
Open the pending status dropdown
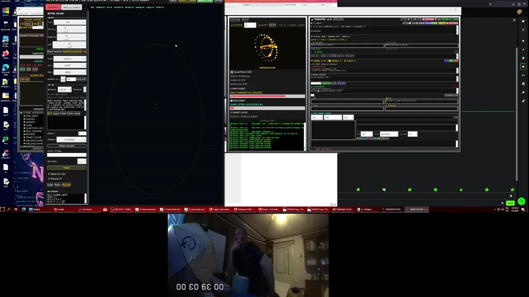(389, 134)
